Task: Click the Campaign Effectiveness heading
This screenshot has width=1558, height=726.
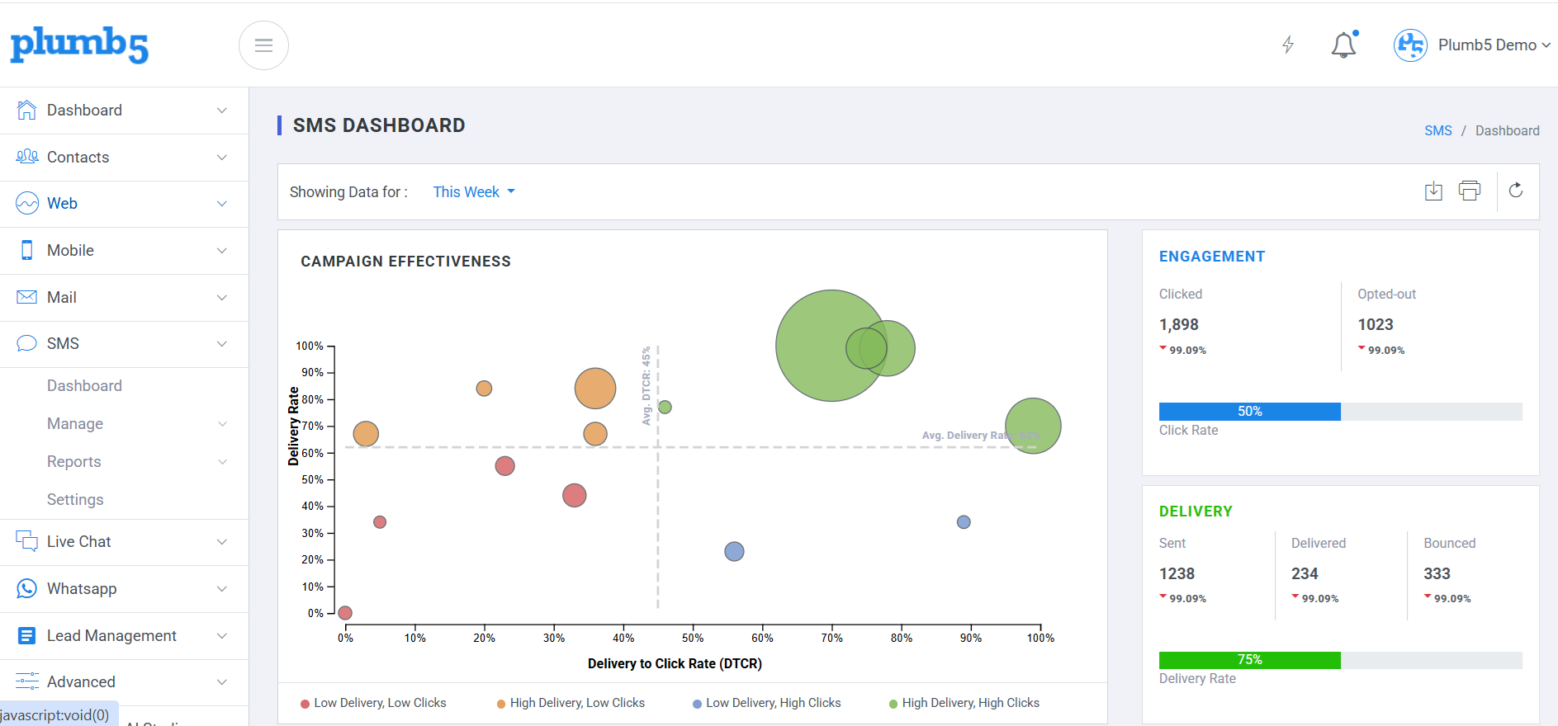Action: 405,262
